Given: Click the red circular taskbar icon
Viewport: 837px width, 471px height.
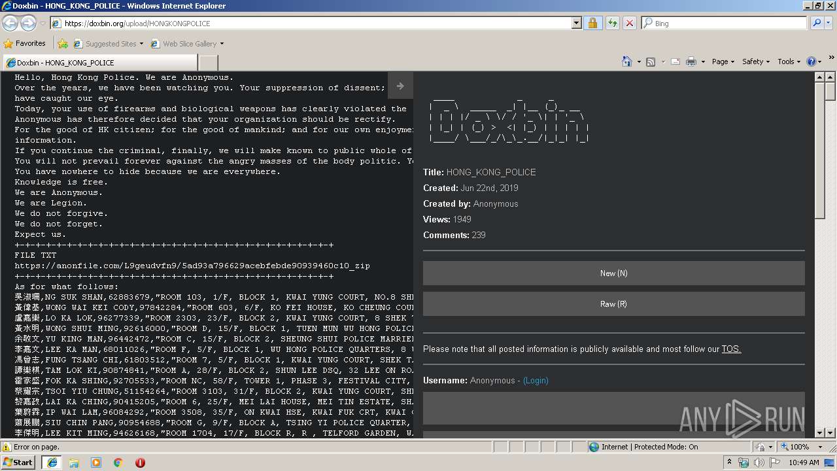Looking at the screenshot, I should click(140, 462).
